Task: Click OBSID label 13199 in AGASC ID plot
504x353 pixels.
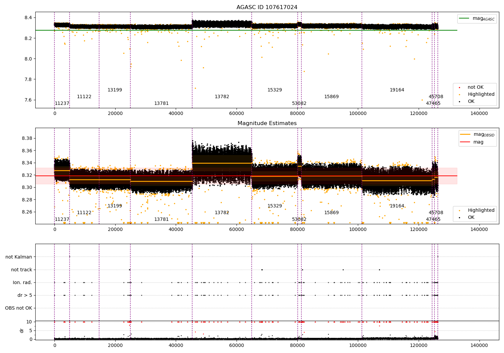Action: (x=115, y=90)
